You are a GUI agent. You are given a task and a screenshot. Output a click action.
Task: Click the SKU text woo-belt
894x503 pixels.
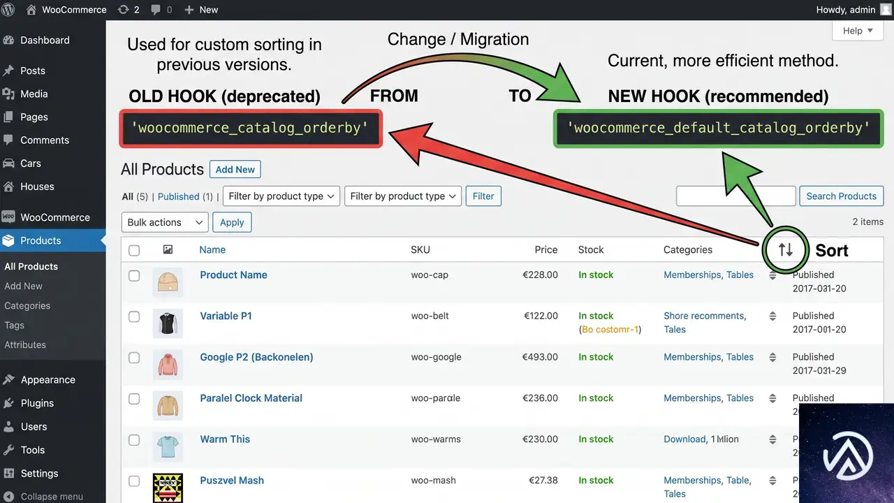pos(430,316)
